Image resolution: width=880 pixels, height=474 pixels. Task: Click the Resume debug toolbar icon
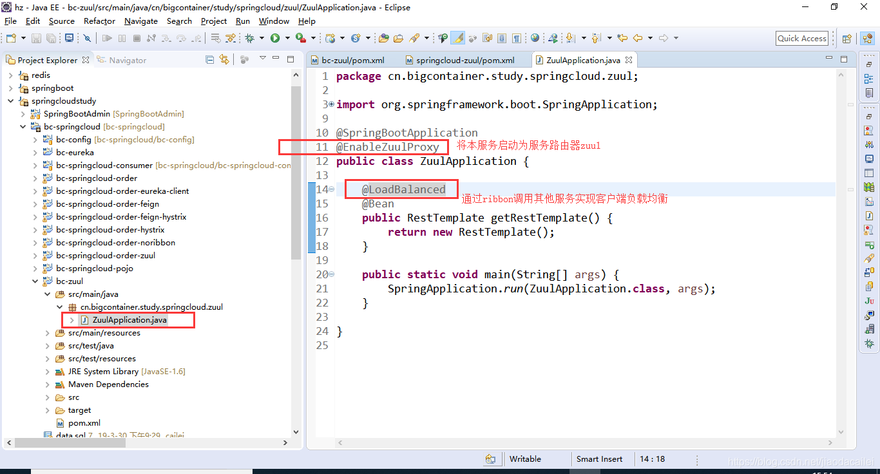[107, 38]
